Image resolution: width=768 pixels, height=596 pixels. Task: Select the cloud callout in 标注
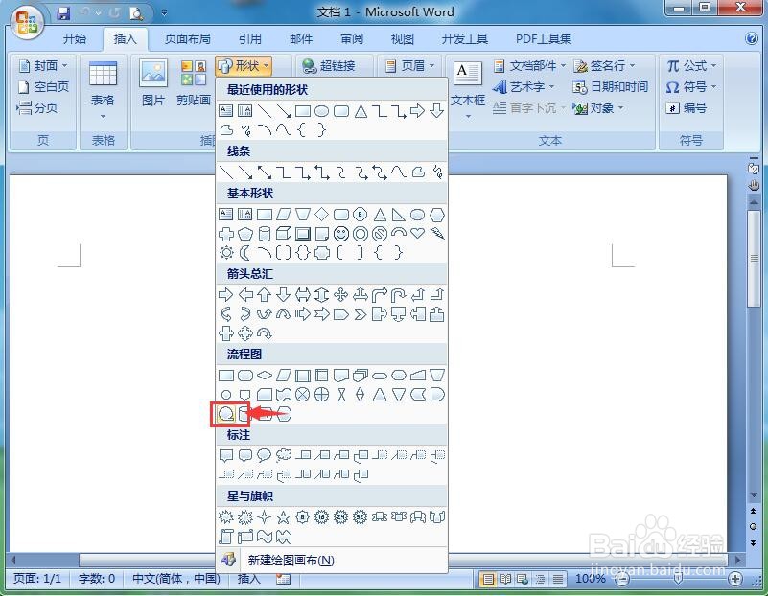pos(284,455)
